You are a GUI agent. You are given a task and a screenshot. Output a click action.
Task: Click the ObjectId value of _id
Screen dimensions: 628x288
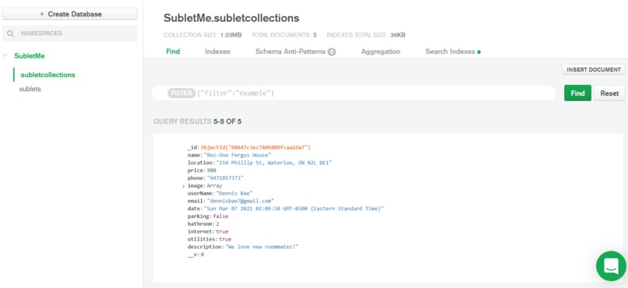[256, 148]
